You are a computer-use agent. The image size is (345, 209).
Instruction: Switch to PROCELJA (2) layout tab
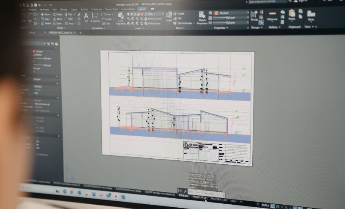[199, 197]
